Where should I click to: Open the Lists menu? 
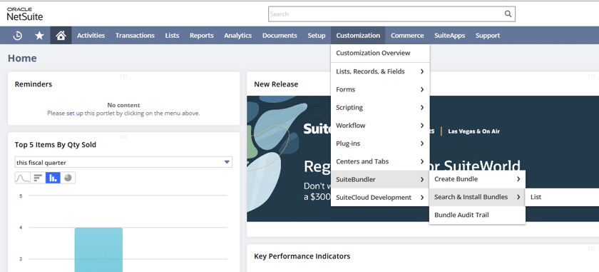click(x=172, y=36)
